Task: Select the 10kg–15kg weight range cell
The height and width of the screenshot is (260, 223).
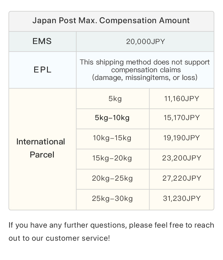Action: pos(112,138)
